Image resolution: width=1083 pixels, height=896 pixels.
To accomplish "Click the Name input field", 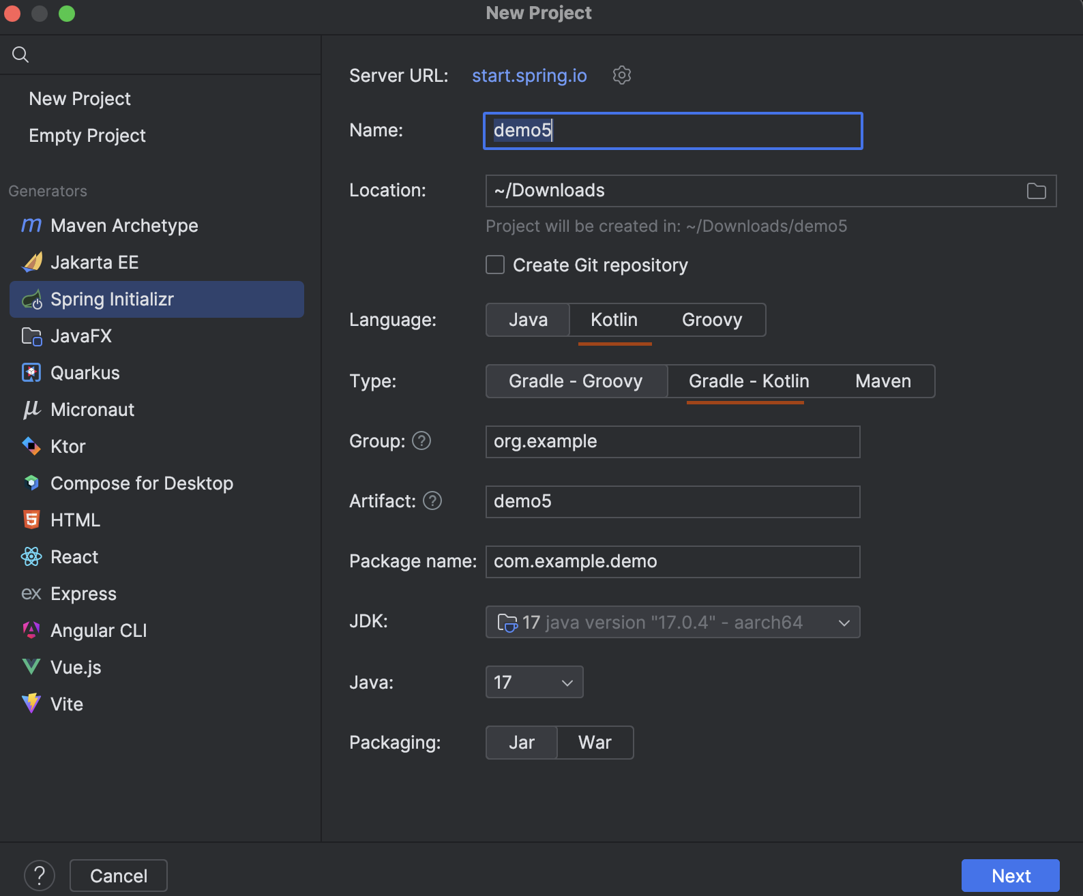I will [x=672, y=131].
